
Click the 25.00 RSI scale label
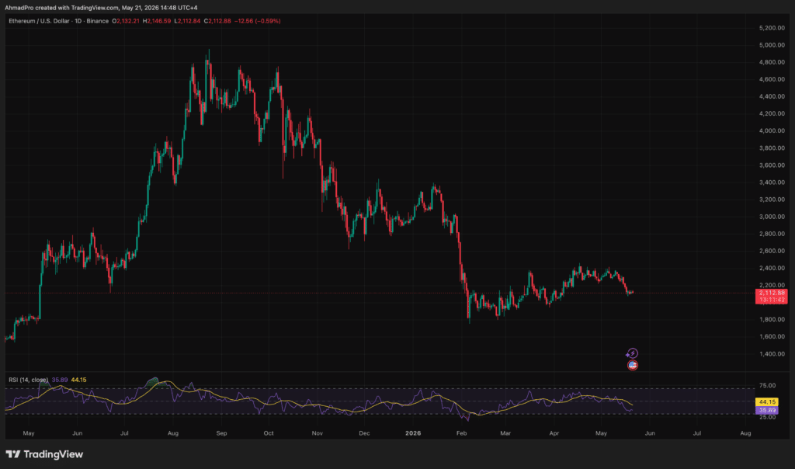coord(767,417)
